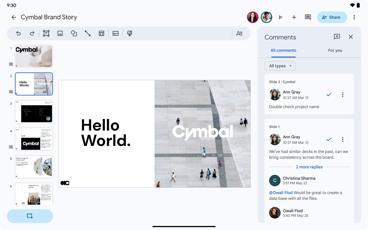
Task: Select the line tool
Action: [88, 33]
